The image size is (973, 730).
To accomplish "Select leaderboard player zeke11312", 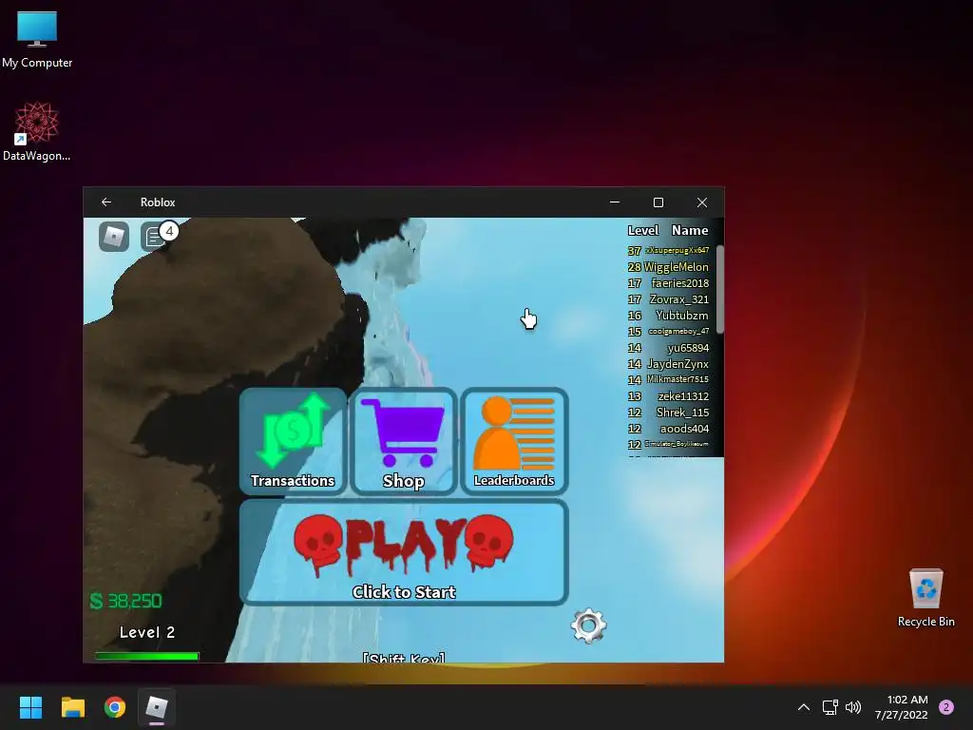I will click(682, 396).
